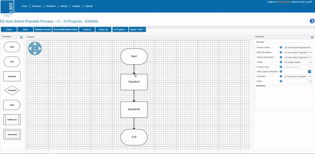Viewport: 315px width, 154px height.
Task: Show info for Version Description field
Action: [281, 57]
